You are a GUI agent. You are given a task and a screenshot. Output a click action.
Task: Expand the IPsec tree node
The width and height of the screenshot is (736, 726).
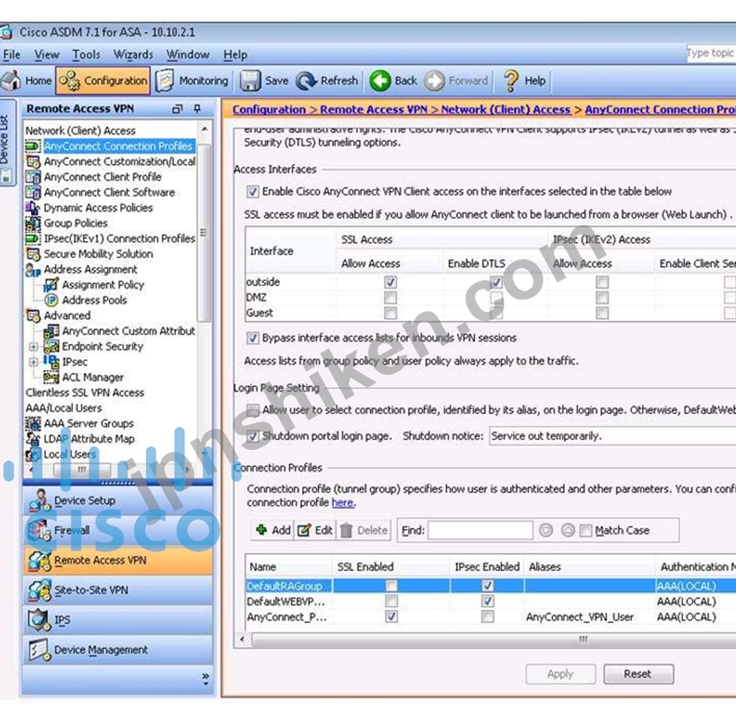33,362
